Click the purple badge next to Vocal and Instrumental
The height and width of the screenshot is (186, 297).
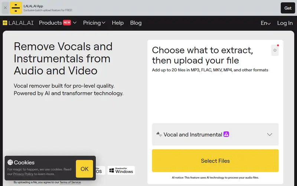coord(226,134)
